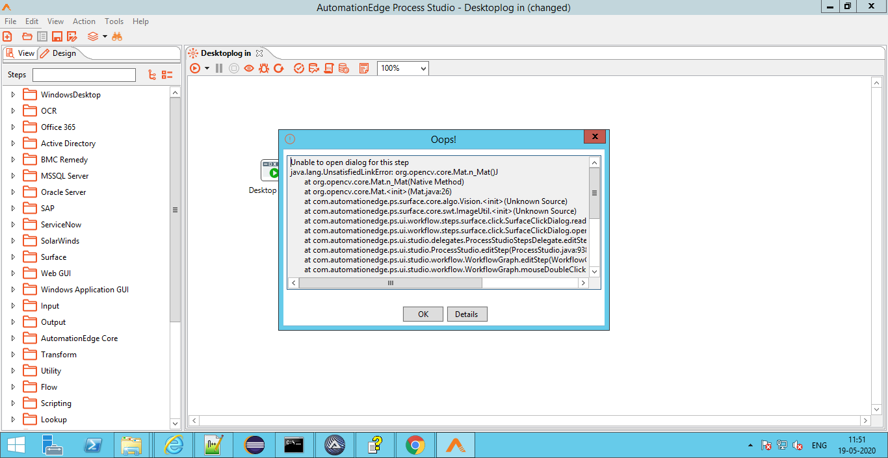888x458 pixels.
Task: Select the Windows Application GUI category
Action: (85, 290)
